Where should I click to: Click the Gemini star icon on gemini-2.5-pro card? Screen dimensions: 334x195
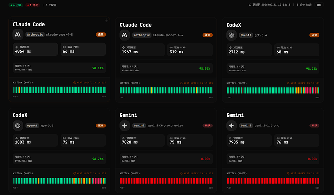point(231,125)
